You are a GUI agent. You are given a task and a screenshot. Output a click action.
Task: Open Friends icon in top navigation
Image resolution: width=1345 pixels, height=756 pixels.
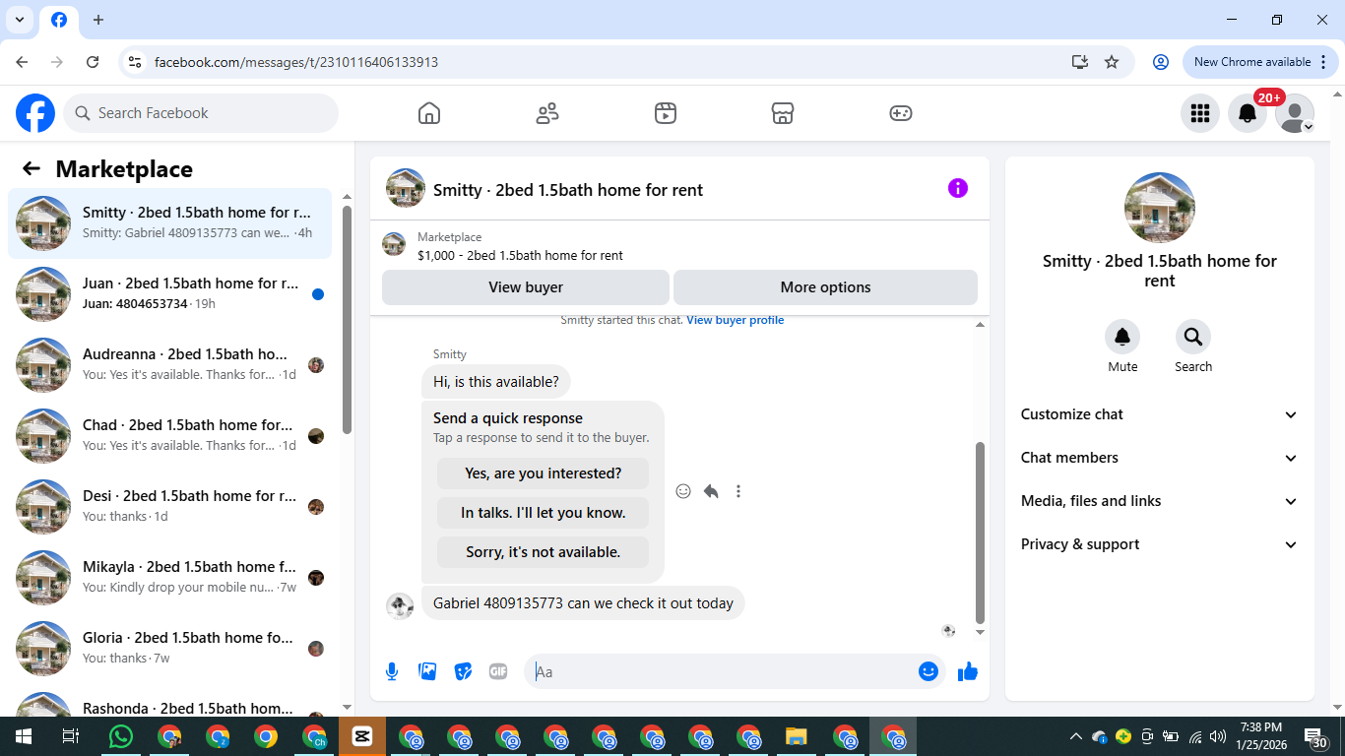547,113
